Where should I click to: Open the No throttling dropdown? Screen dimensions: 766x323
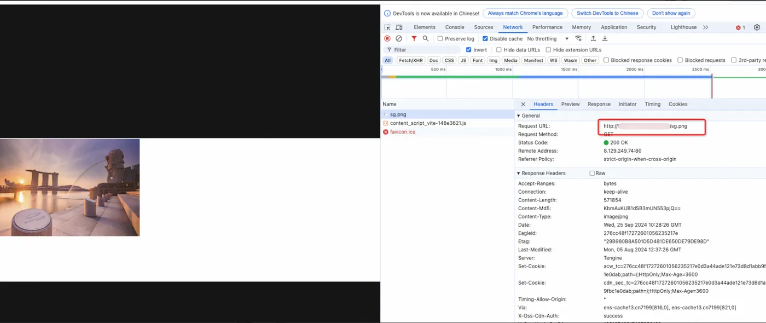click(548, 39)
